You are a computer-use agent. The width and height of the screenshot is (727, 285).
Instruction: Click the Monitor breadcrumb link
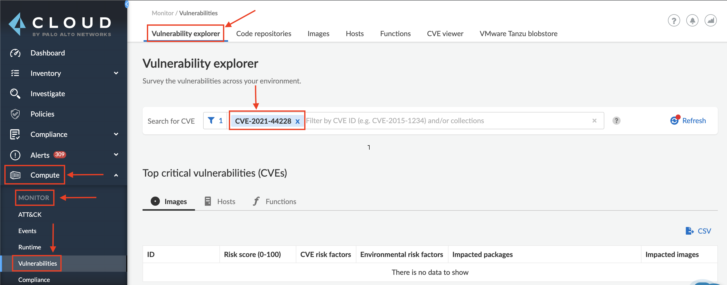coord(162,13)
